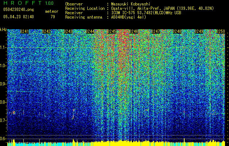Click the 1.0 frequency axis label
This screenshot has height=146, width=229.
click(x=3, y=66)
